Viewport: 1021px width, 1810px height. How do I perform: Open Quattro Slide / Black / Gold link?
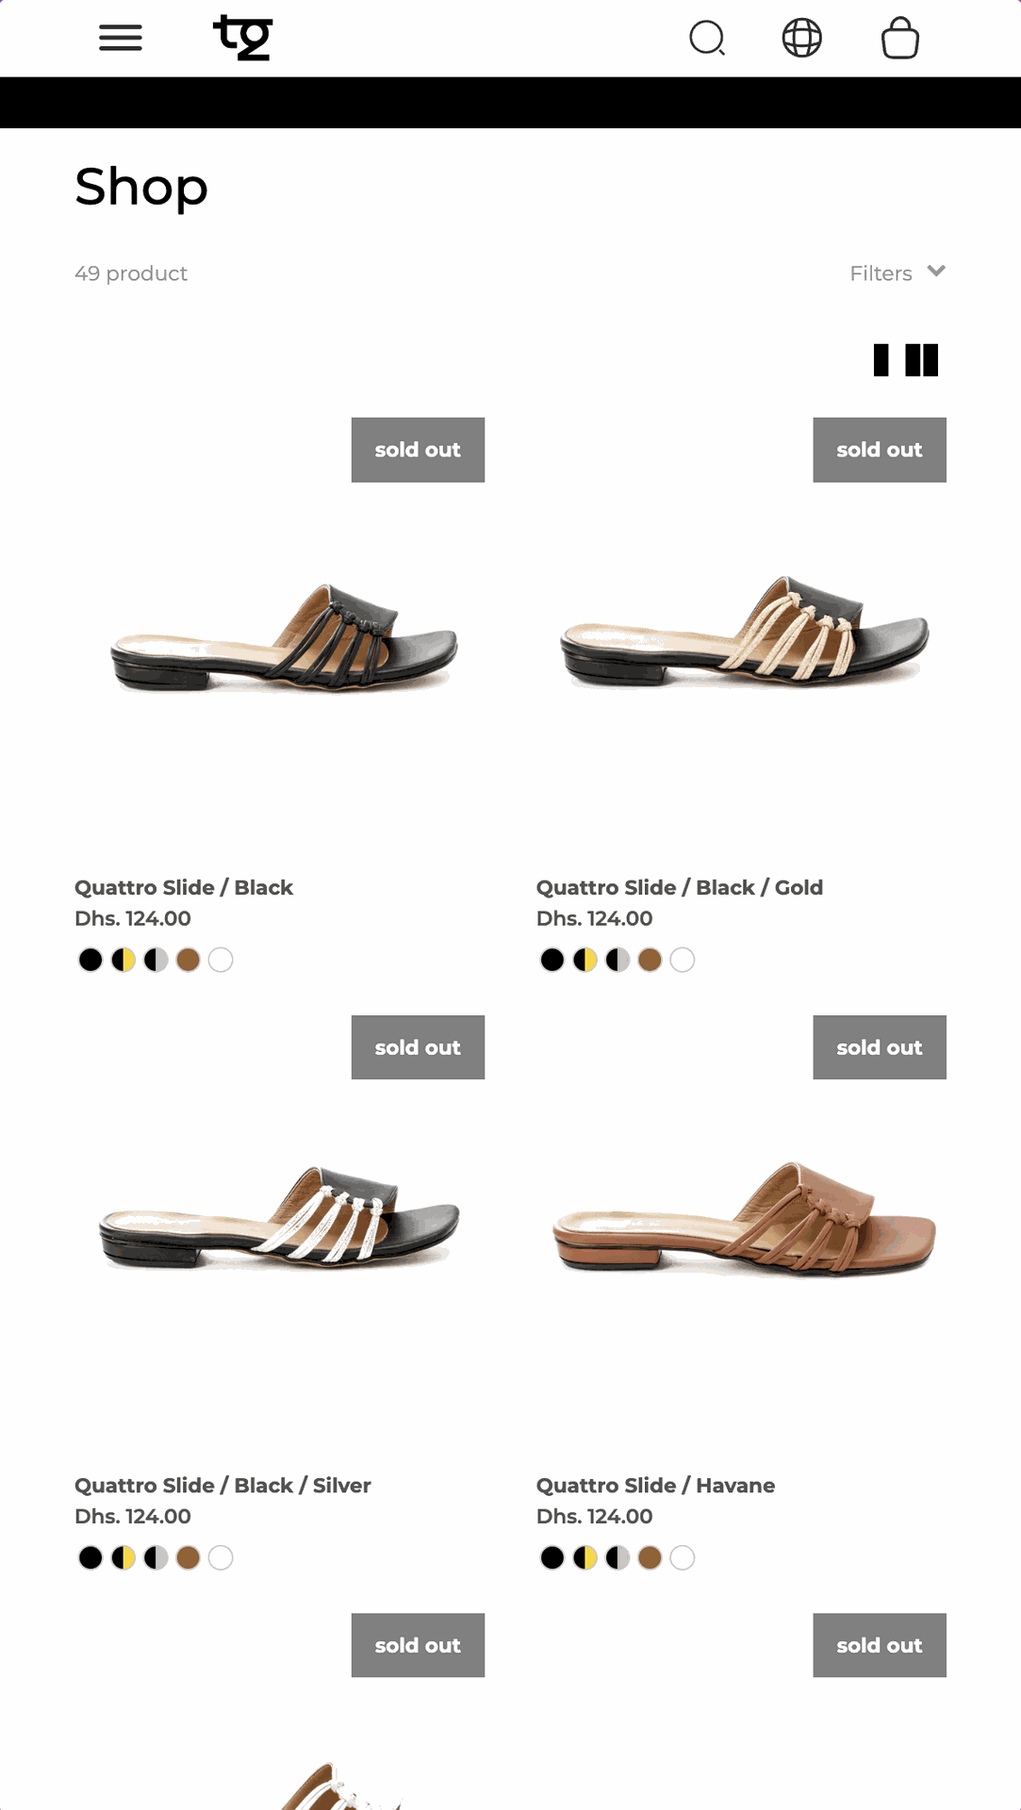click(680, 888)
